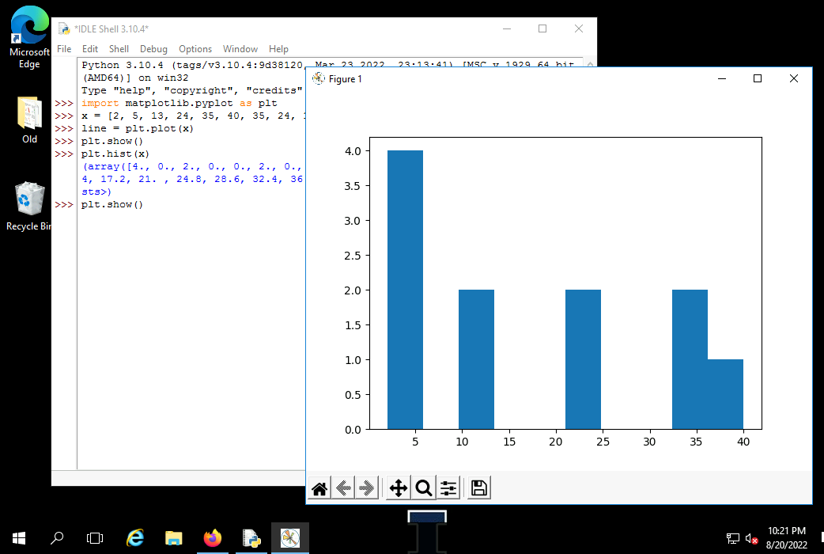Save the figure with disk icon

point(478,488)
